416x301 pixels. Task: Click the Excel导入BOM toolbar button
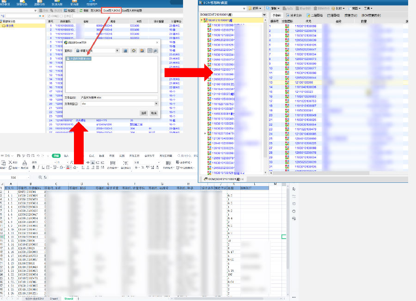(110, 10)
